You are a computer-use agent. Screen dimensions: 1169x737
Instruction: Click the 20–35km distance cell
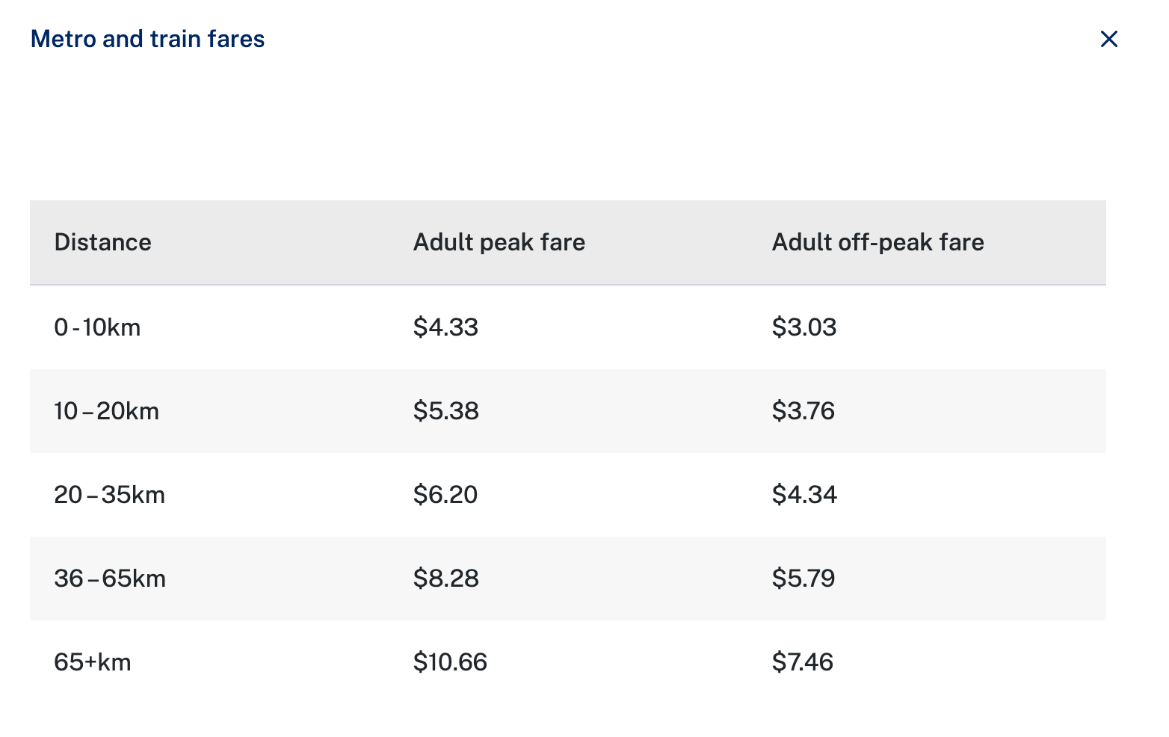pos(109,495)
